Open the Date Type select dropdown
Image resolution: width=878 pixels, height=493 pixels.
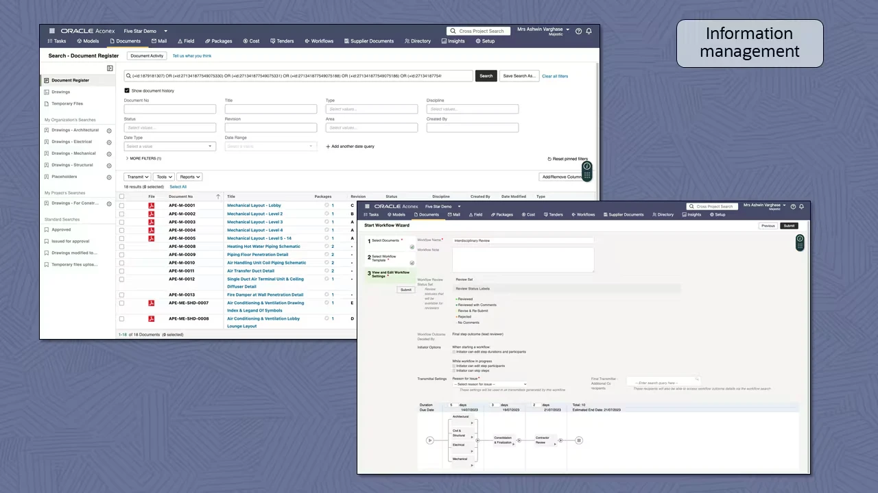click(169, 147)
